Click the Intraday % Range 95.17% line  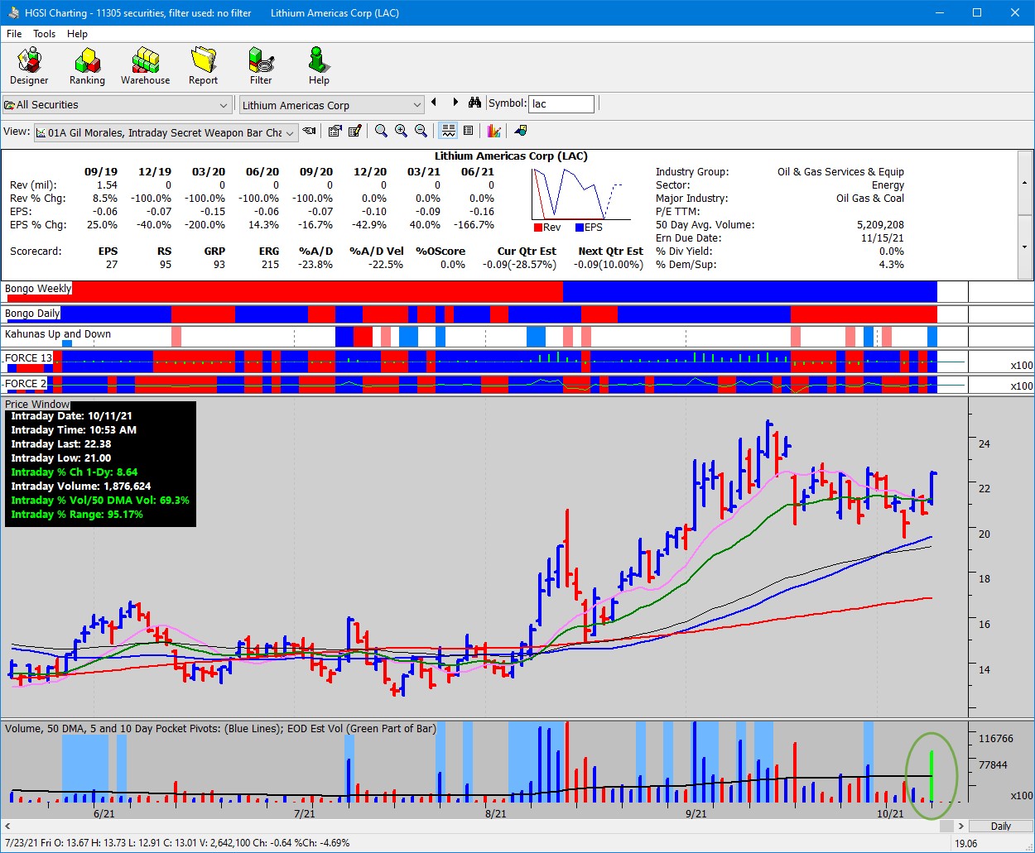[77, 515]
